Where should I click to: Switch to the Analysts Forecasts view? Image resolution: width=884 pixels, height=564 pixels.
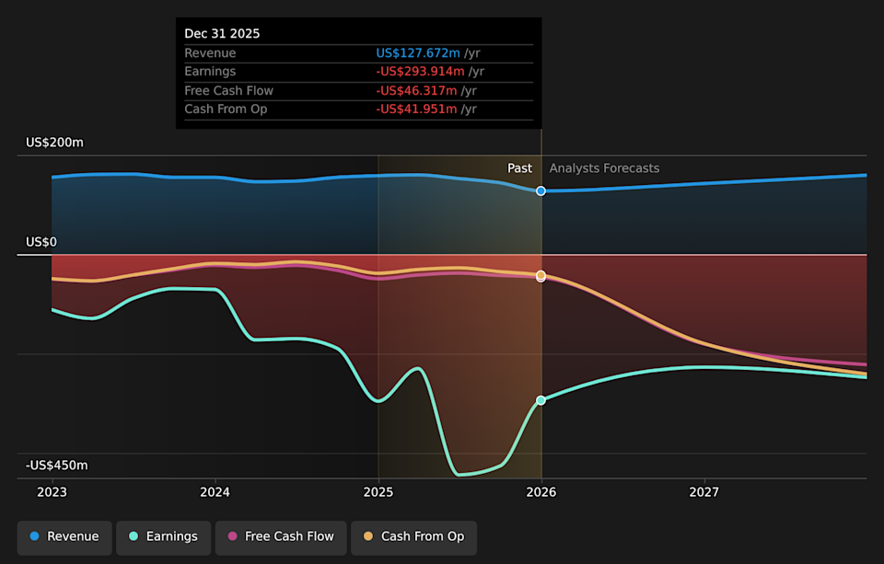tap(603, 168)
